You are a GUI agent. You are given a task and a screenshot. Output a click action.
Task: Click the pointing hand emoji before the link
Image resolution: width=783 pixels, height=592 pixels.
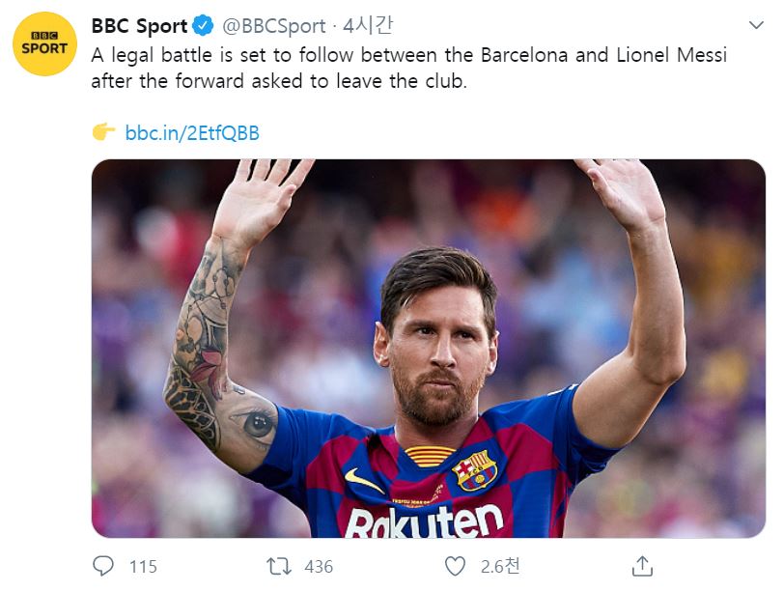coord(103,132)
